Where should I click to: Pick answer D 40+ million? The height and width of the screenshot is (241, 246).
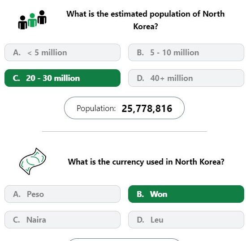click(186, 78)
